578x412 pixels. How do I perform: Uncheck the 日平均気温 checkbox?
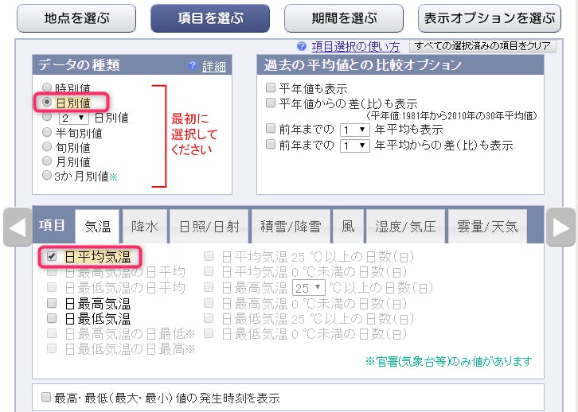pyautogui.click(x=52, y=256)
